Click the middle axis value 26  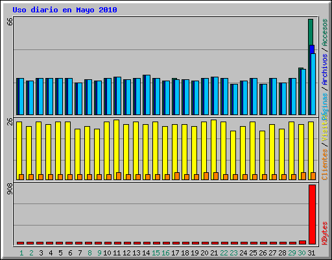10,122
